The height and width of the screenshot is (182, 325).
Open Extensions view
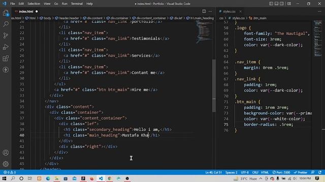(x=6, y=59)
